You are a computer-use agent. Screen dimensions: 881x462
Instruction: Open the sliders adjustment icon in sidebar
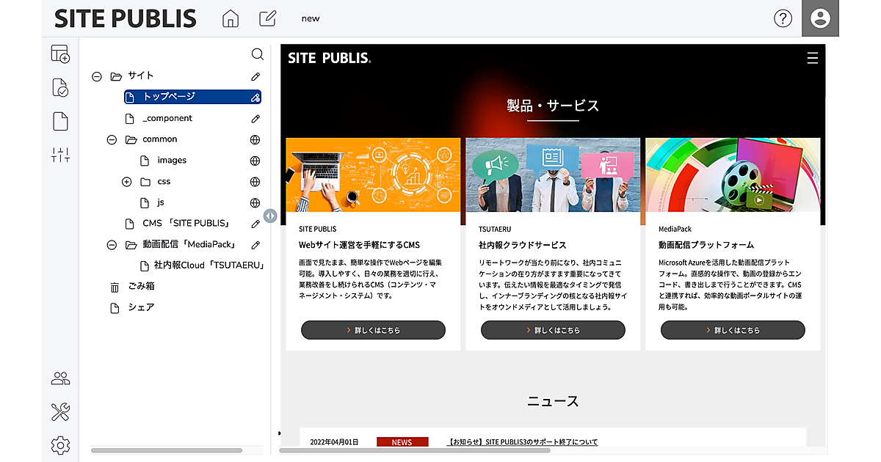click(60, 155)
